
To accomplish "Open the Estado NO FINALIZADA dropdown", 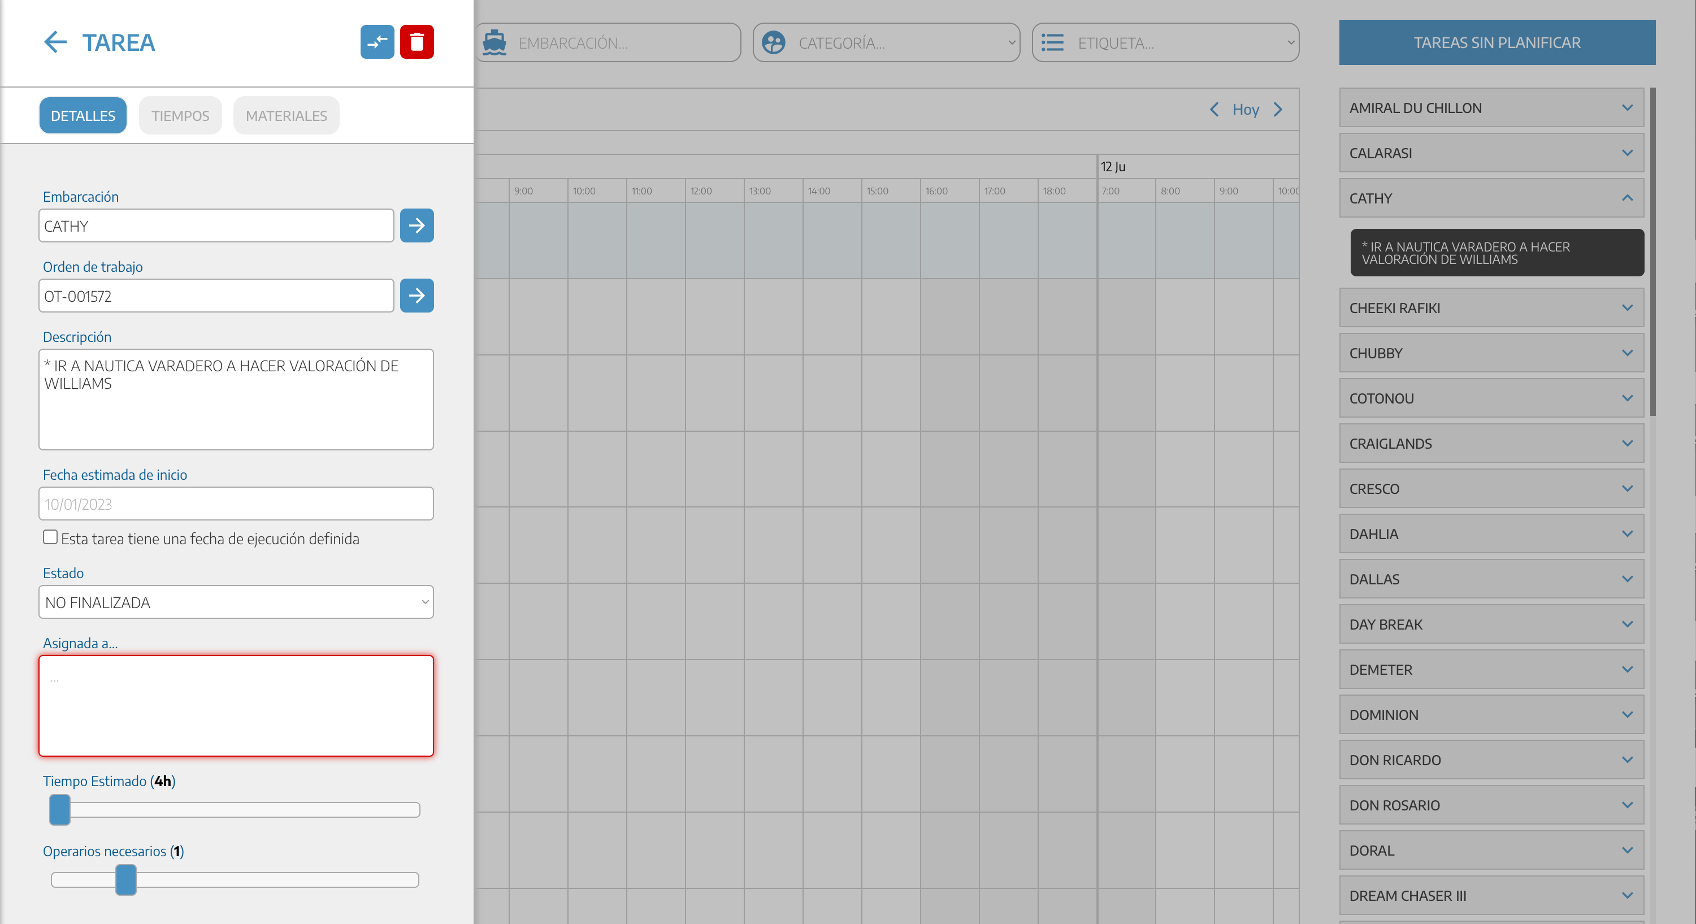I will point(236,602).
